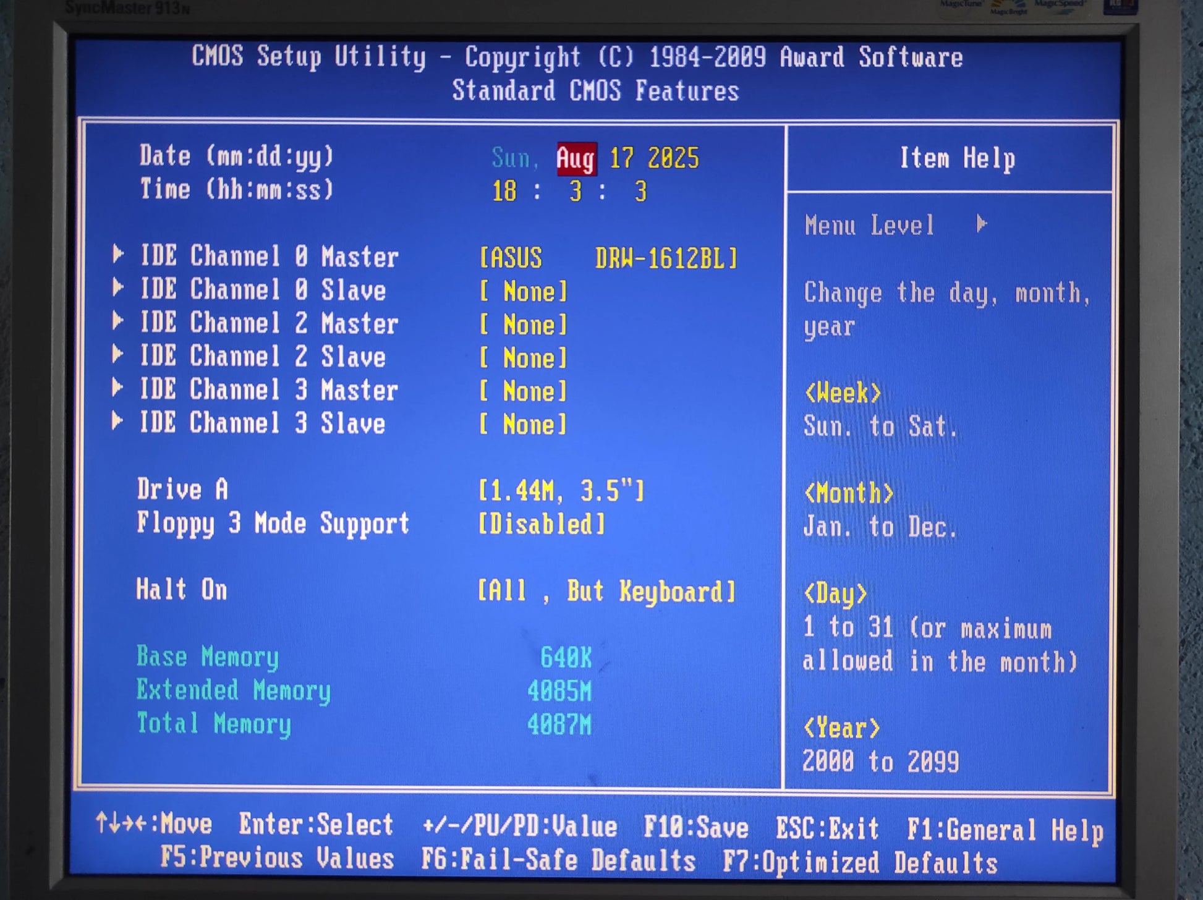The width and height of the screenshot is (1203, 900).
Task: Click the F6:Fail-Safe Defaults hint
Action: tap(558, 860)
